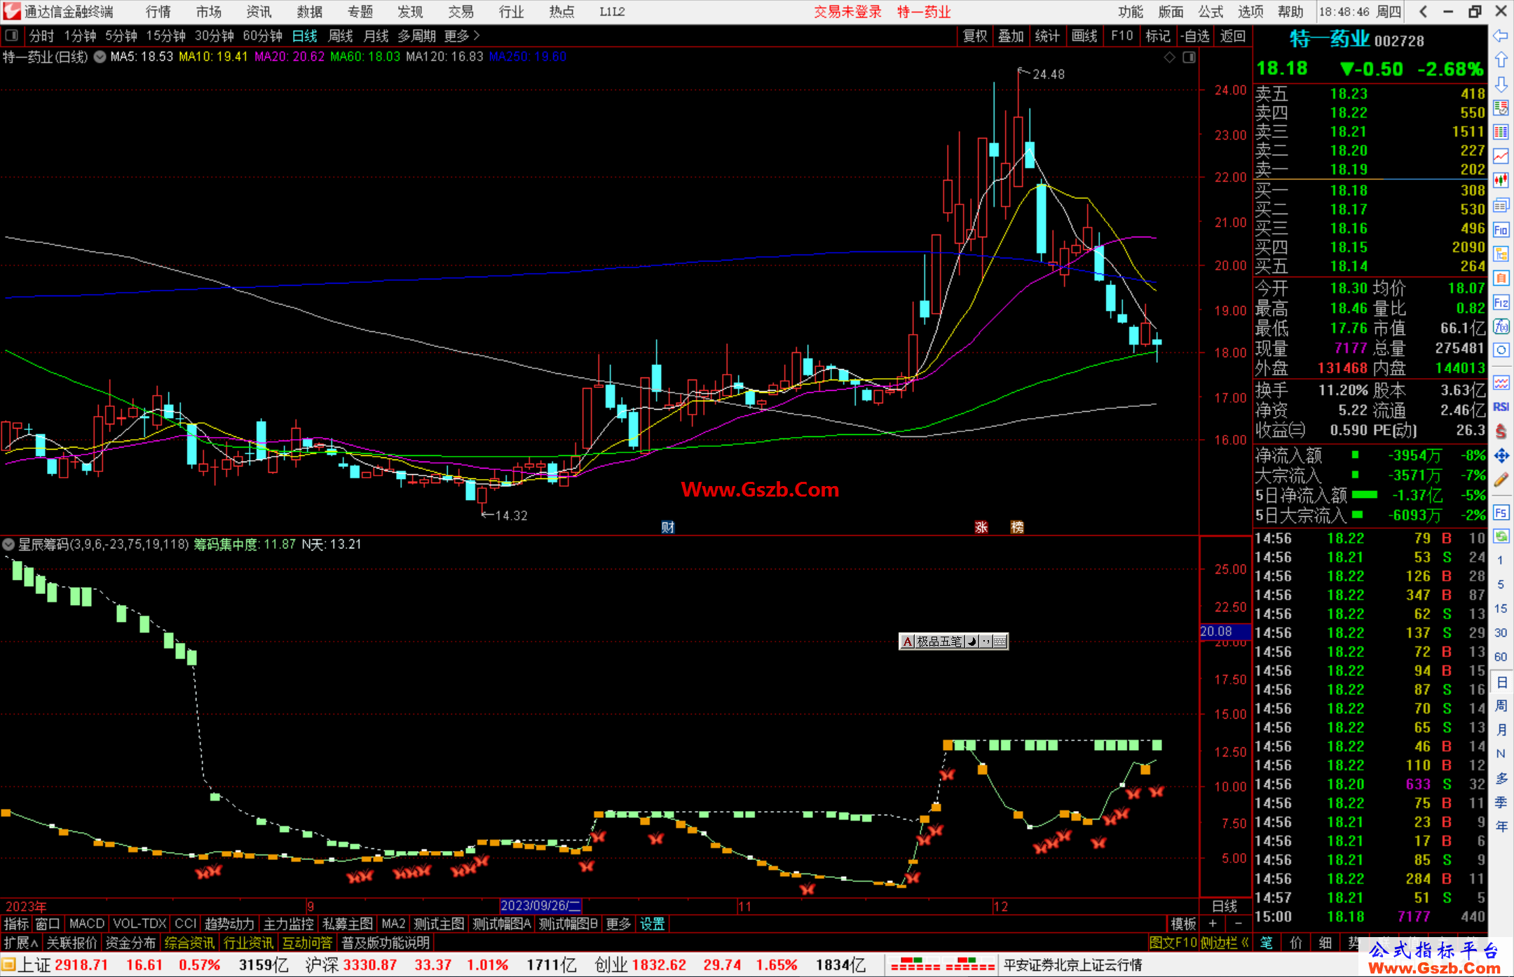Image resolution: width=1514 pixels, height=977 pixels.
Task: Click the up arrow icon in right sidebar
Action: click(x=1501, y=60)
